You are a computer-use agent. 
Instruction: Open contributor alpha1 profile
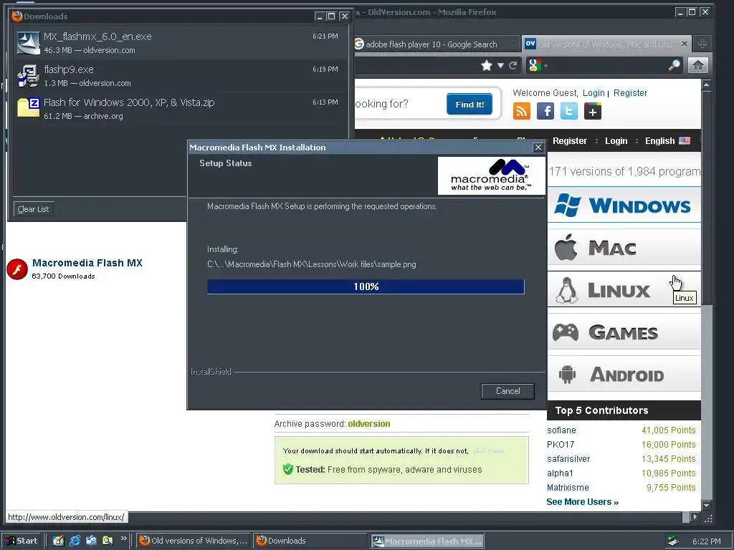pos(560,473)
